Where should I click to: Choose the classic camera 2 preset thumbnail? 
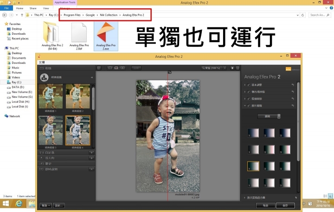pos(78,96)
